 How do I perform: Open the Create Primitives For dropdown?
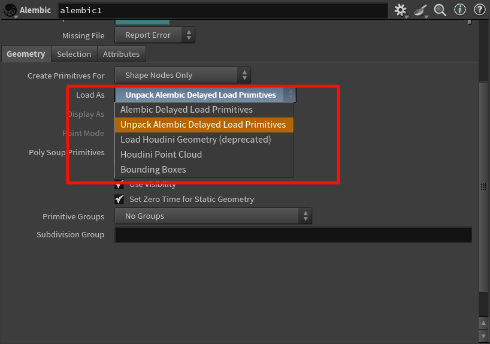click(183, 75)
